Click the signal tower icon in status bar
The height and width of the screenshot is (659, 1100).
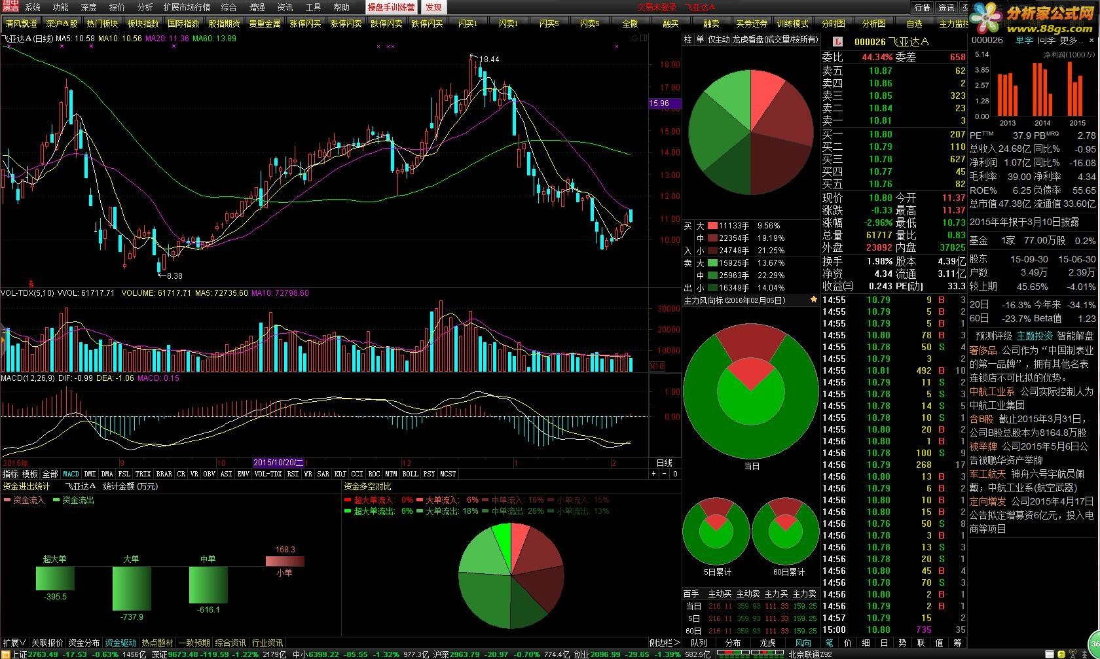tap(1072, 654)
